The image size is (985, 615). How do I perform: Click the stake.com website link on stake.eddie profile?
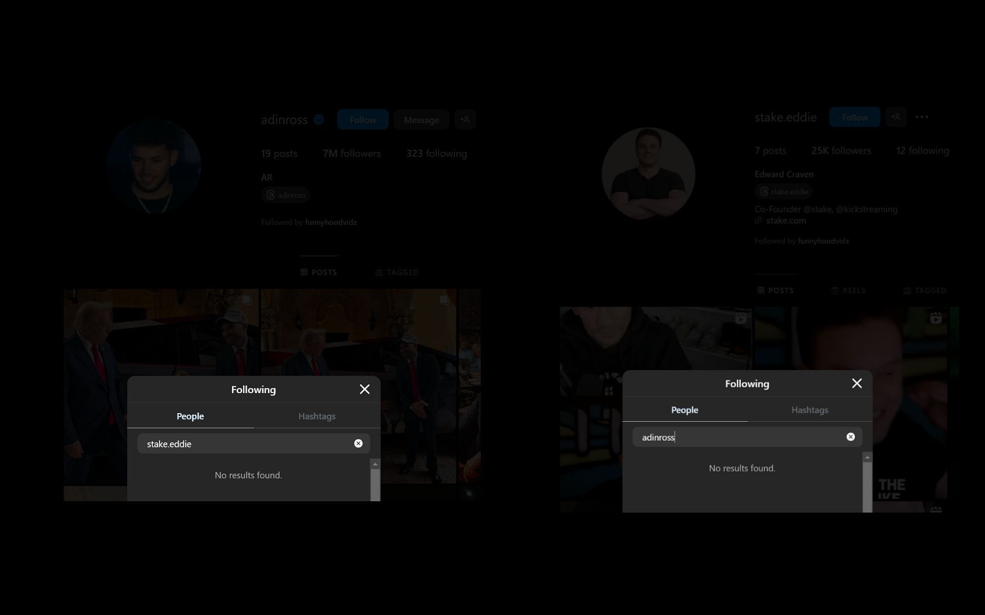click(x=785, y=220)
